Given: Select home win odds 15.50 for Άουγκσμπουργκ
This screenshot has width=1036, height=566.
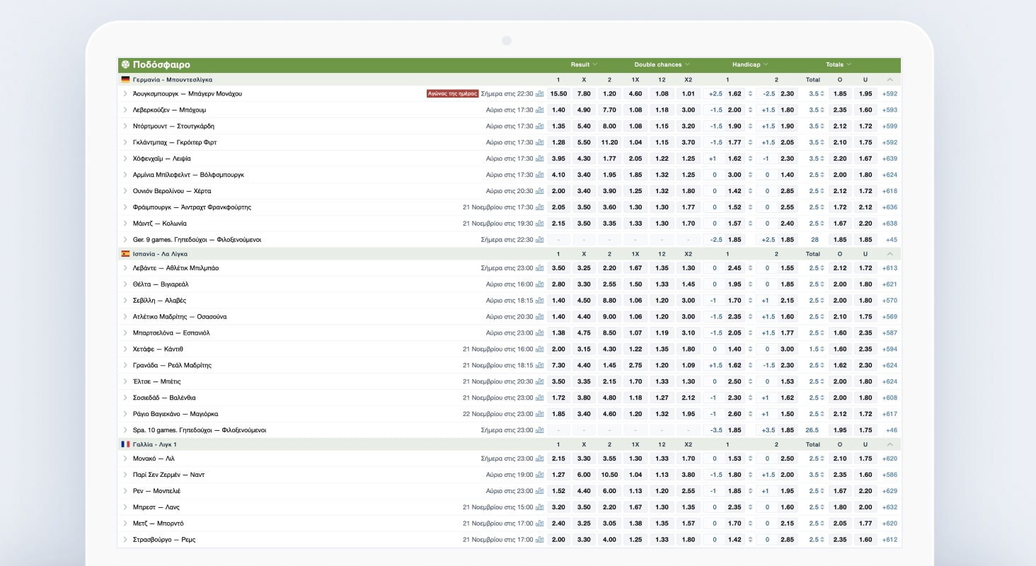Looking at the screenshot, I should [558, 93].
